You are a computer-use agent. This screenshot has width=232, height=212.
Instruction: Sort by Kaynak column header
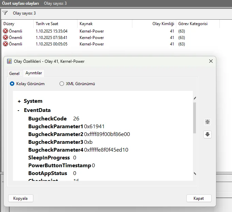[105, 24]
